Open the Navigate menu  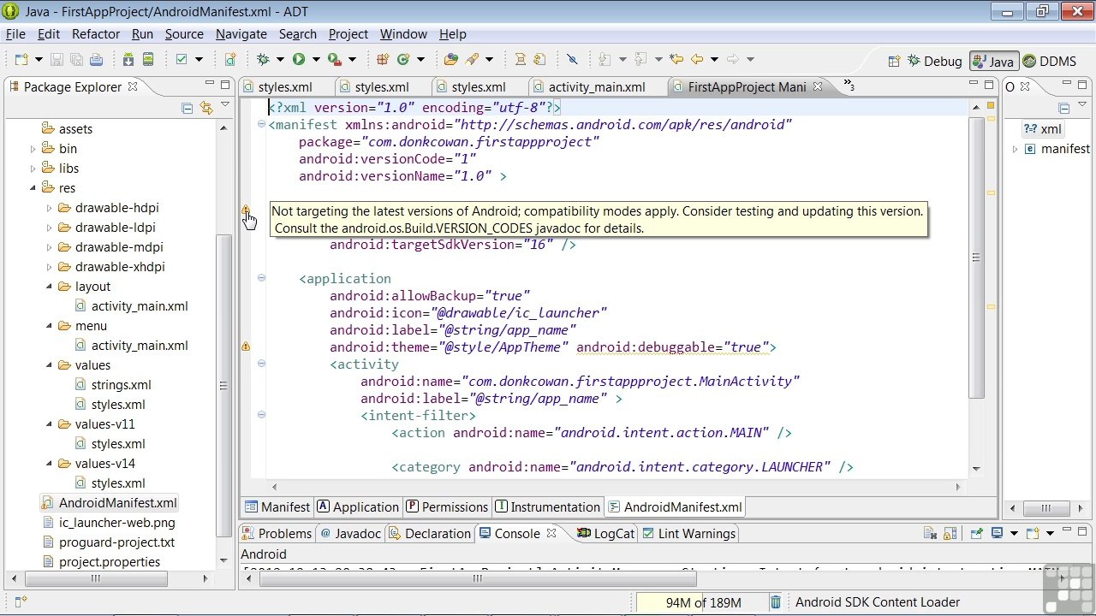pyautogui.click(x=241, y=34)
